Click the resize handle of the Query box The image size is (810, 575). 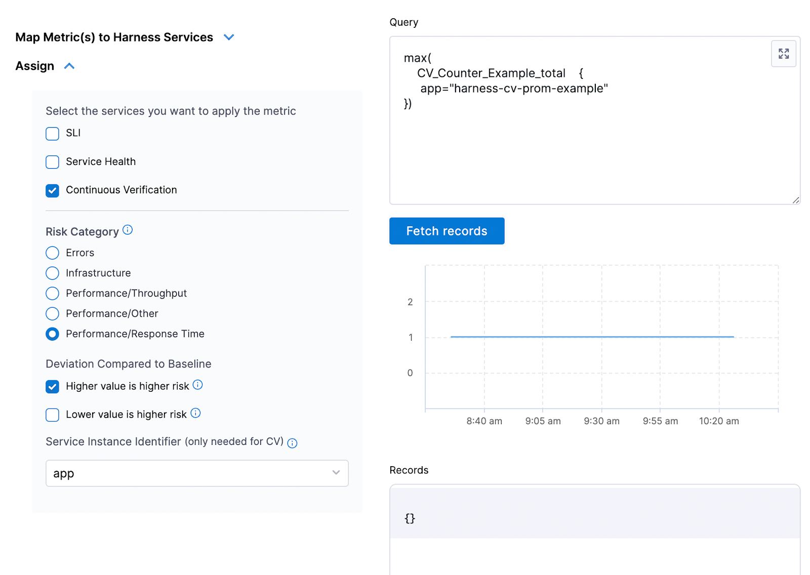click(x=796, y=200)
